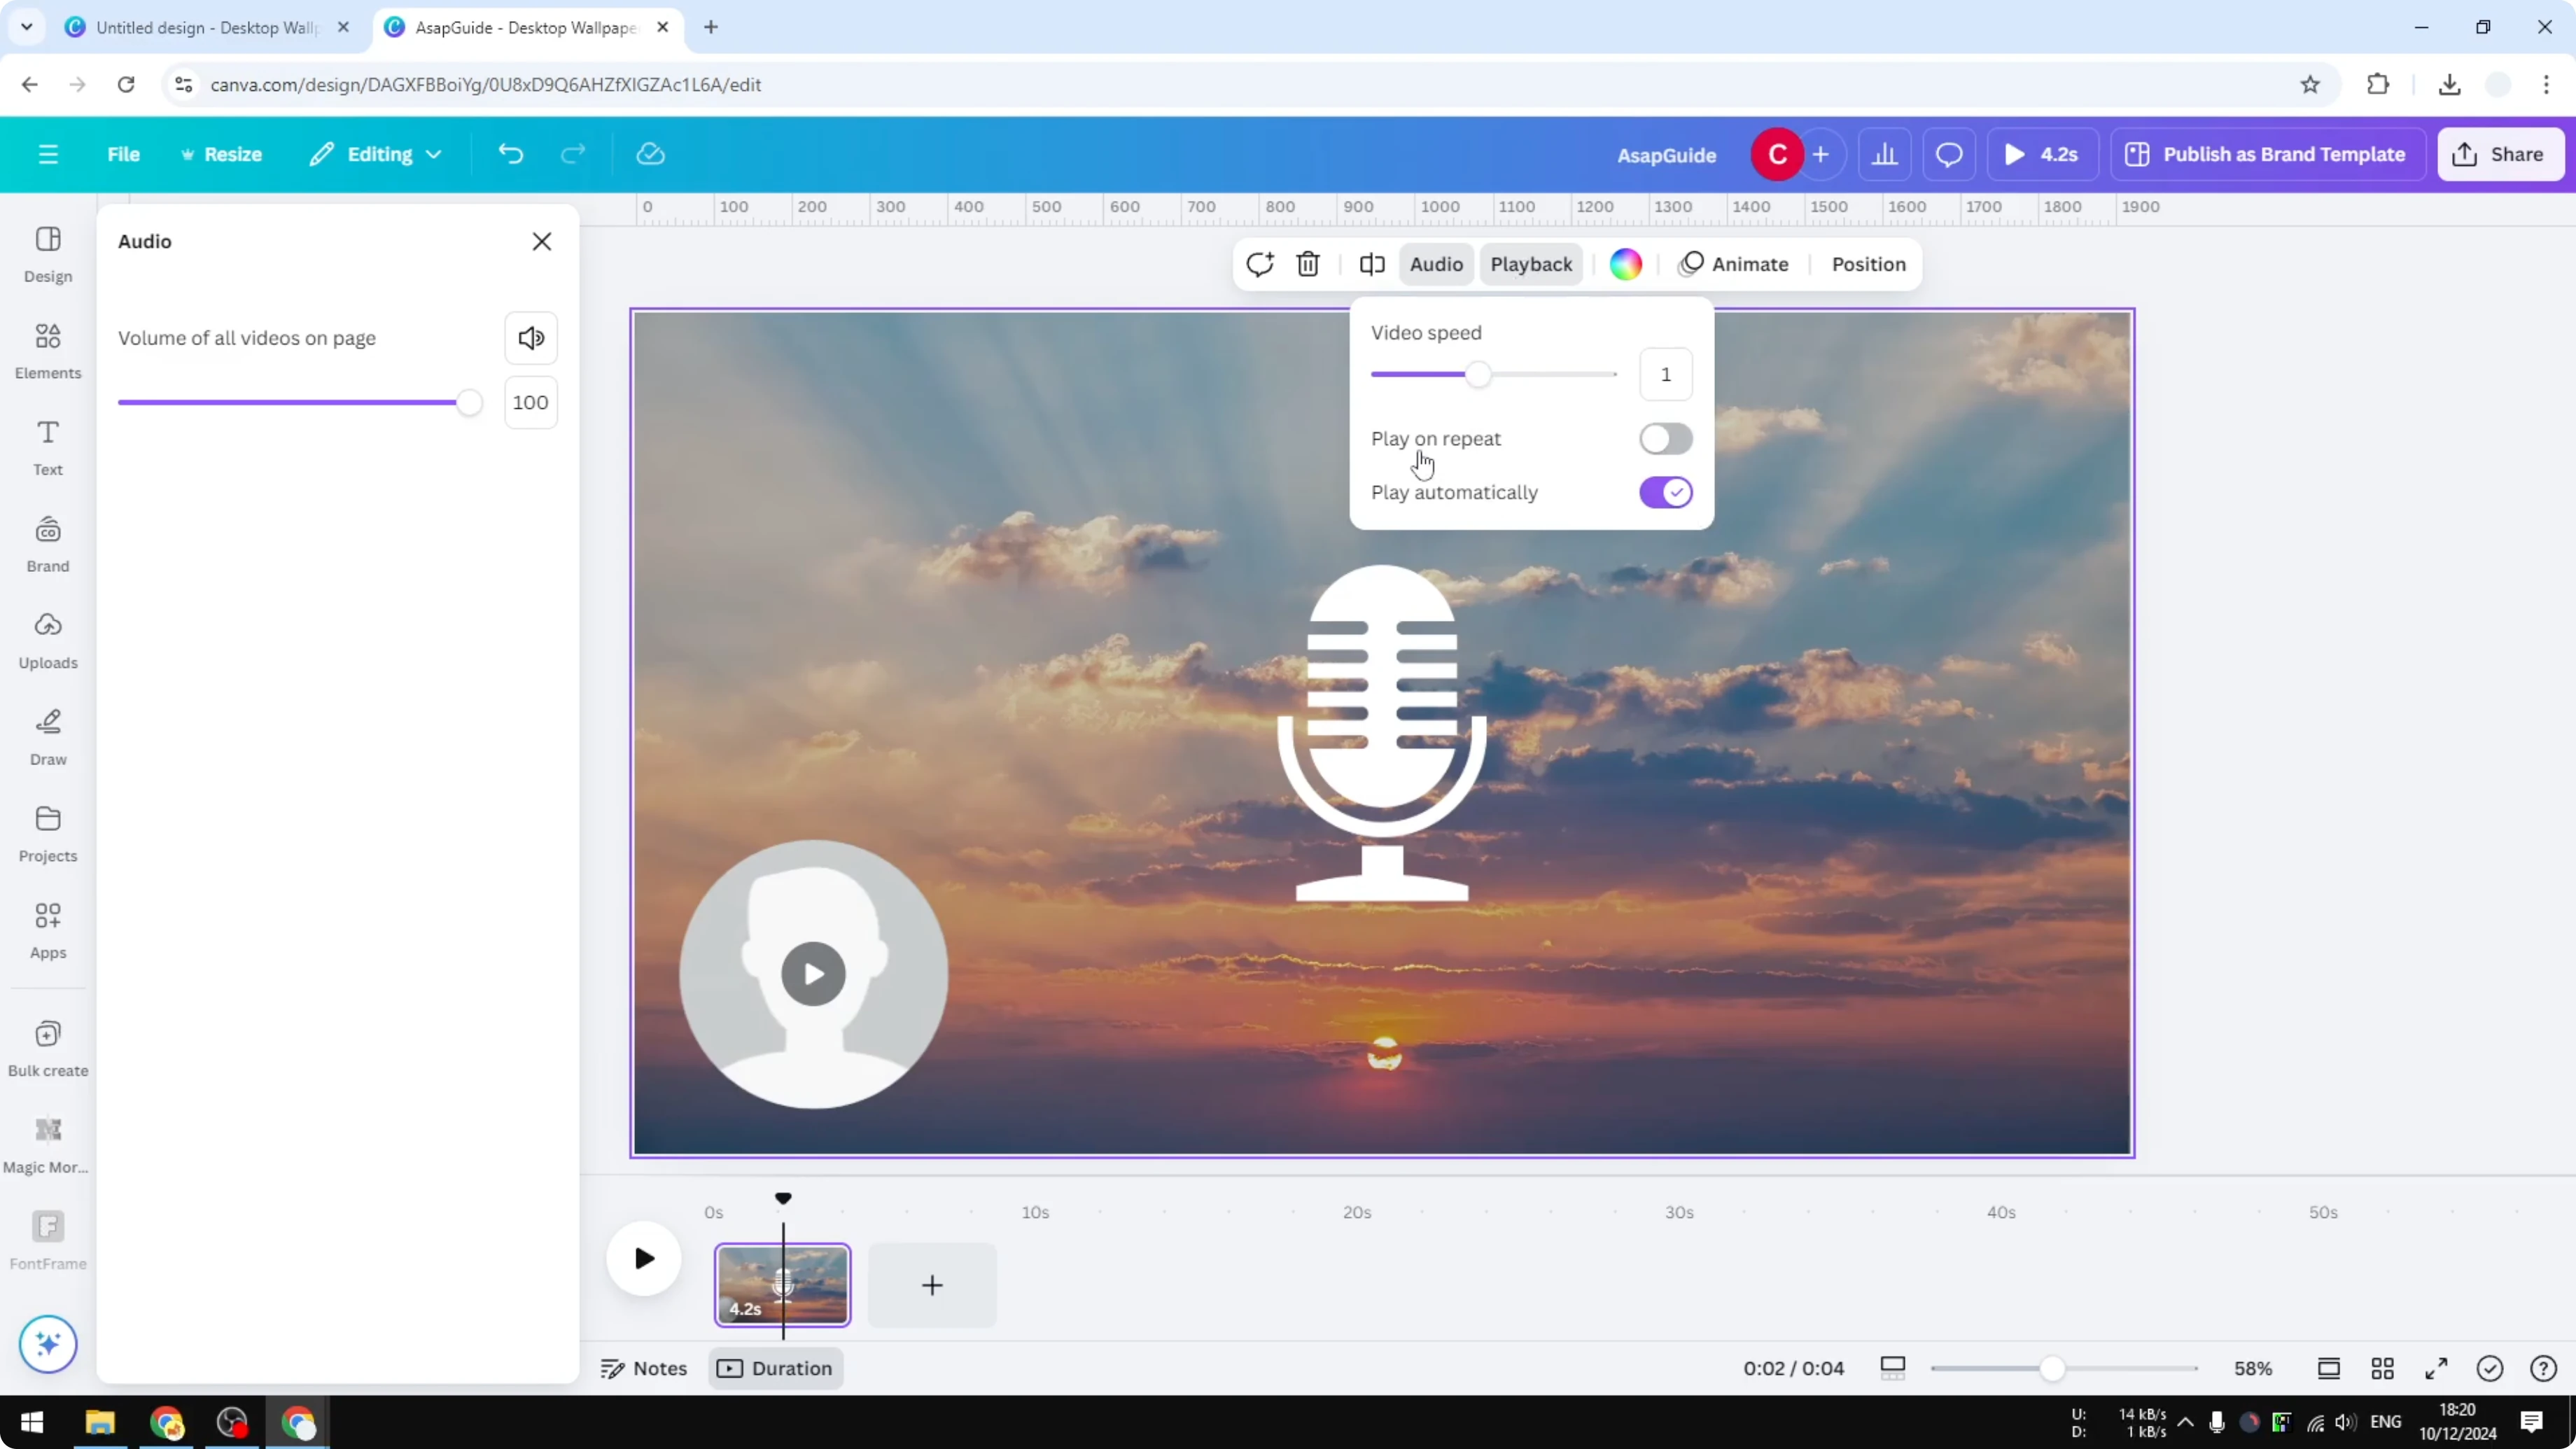Add a comment on the element
Viewport: 2576px width, 1449px height.
pos(1259,264)
